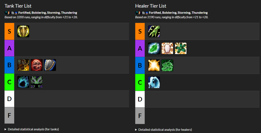Click the Guardian Druid bear paw icon
This screenshot has width=261, height=133.
tap(23, 82)
